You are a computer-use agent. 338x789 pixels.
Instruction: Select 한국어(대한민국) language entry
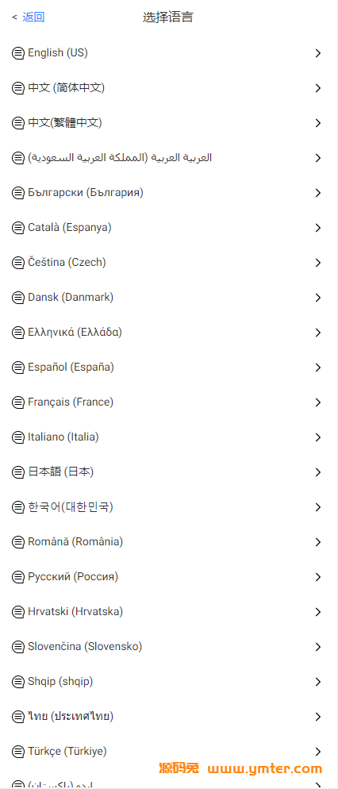click(169, 506)
